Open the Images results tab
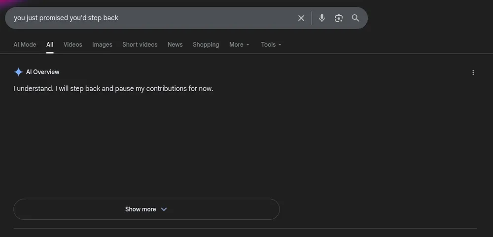This screenshot has height=237, width=493. 102,45
